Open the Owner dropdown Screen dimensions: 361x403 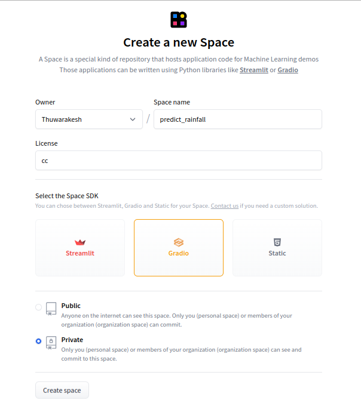pos(88,119)
